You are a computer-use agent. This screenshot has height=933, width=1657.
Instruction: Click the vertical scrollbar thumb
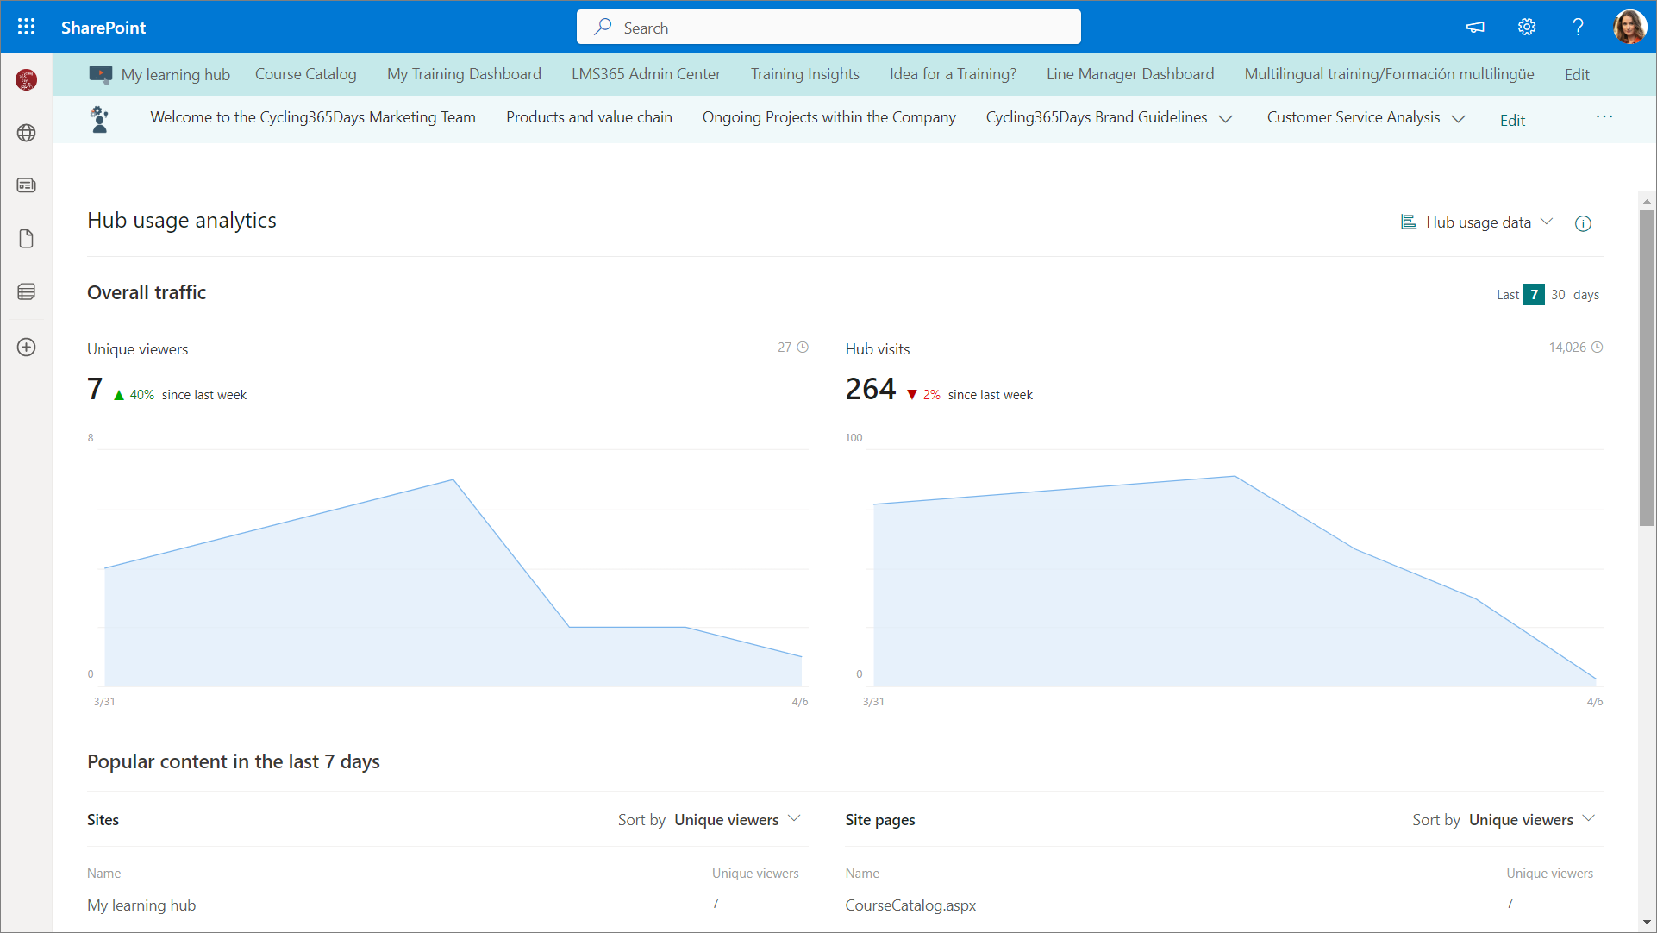pos(1647,367)
